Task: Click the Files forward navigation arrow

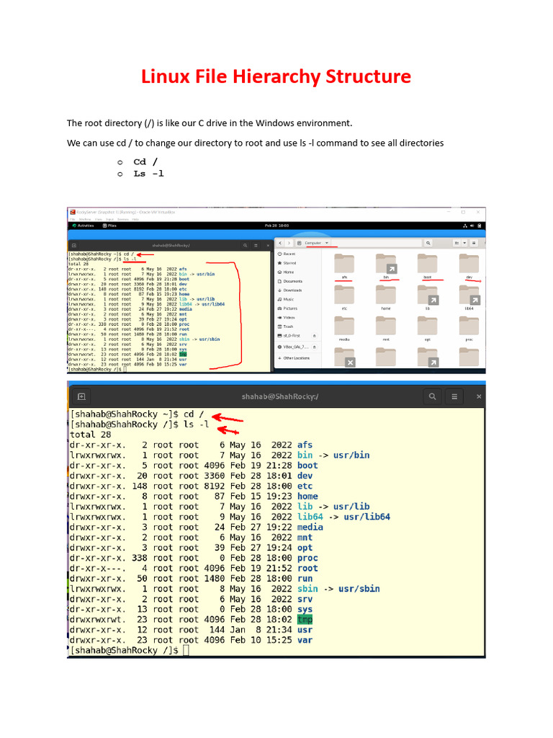Action: click(x=289, y=243)
